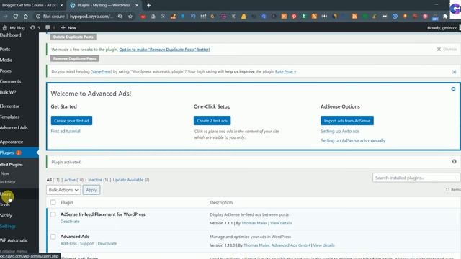Image resolution: width=461 pixels, height=259 pixels.
Task: Dismiss the Remove Duplicate Posts notice
Action: [x=447, y=50]
